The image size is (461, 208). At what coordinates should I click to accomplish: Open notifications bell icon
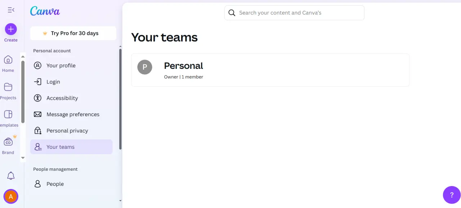11,176
